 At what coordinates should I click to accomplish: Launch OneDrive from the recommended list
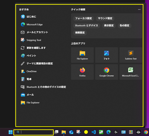29,71
